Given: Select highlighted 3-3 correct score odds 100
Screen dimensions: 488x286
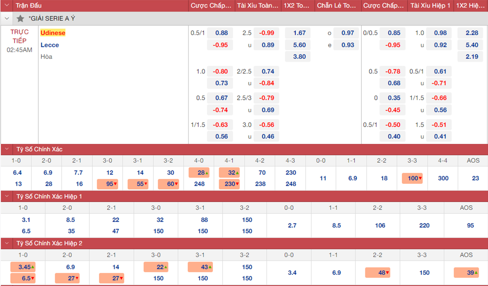Looking at the screenshot, I should (413, 178).
